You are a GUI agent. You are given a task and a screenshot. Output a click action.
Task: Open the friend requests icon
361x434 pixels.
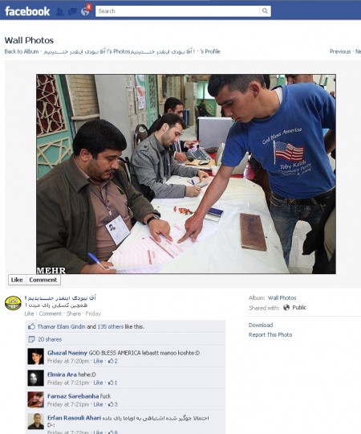pyautogui.click(x=59, y=11)
